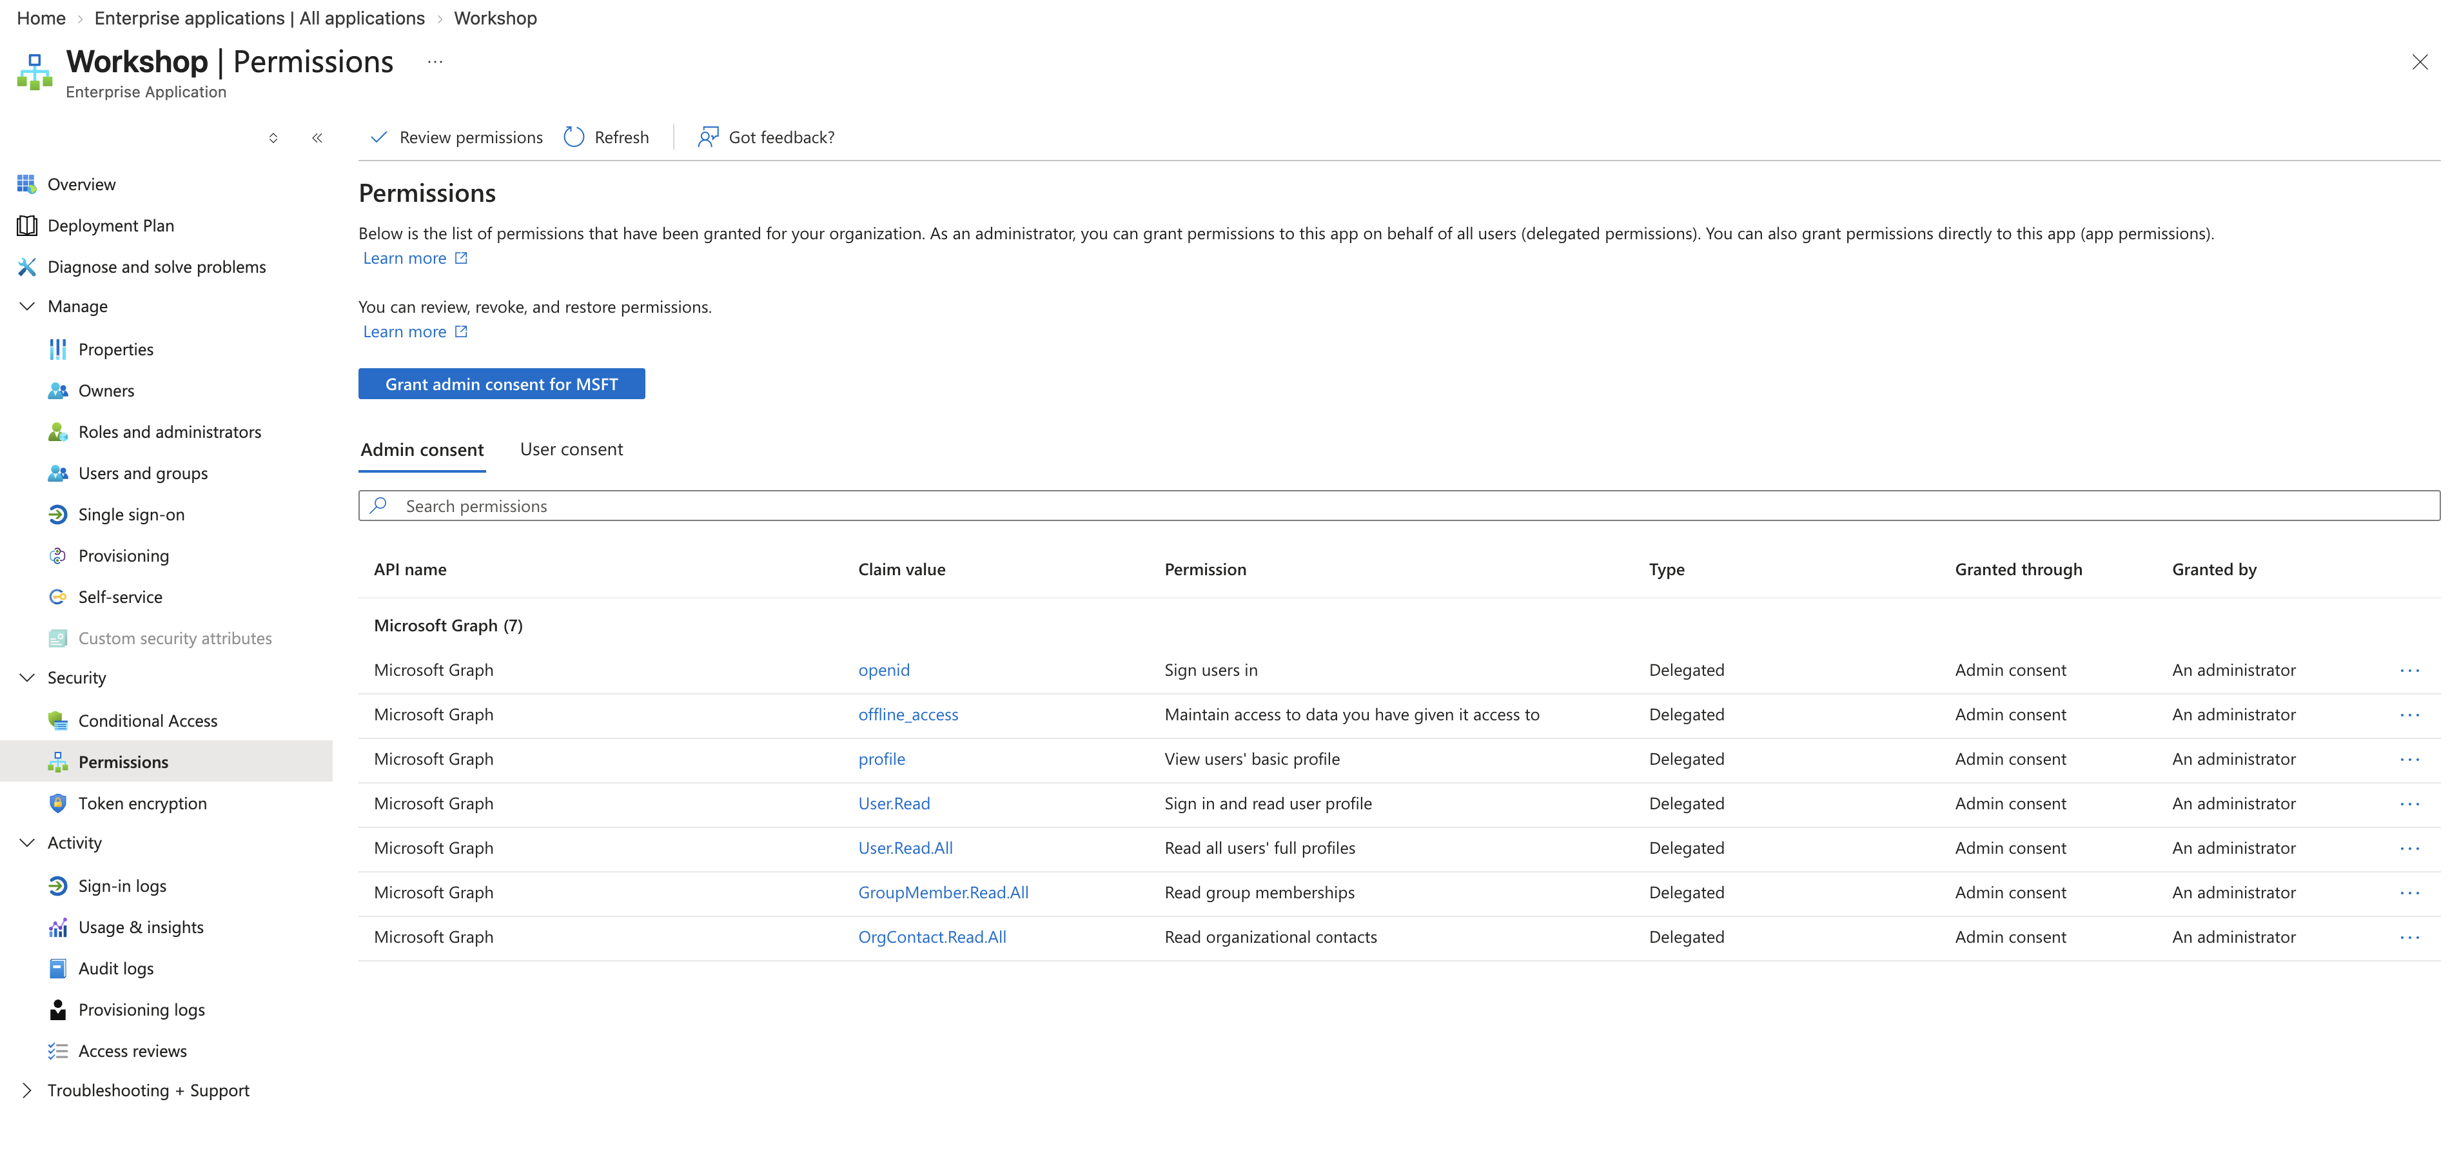This screenshot has height=1153, width=2459.
Task: Open ellipsis menu for offline_access row
Action: [x=2409, y=715]
